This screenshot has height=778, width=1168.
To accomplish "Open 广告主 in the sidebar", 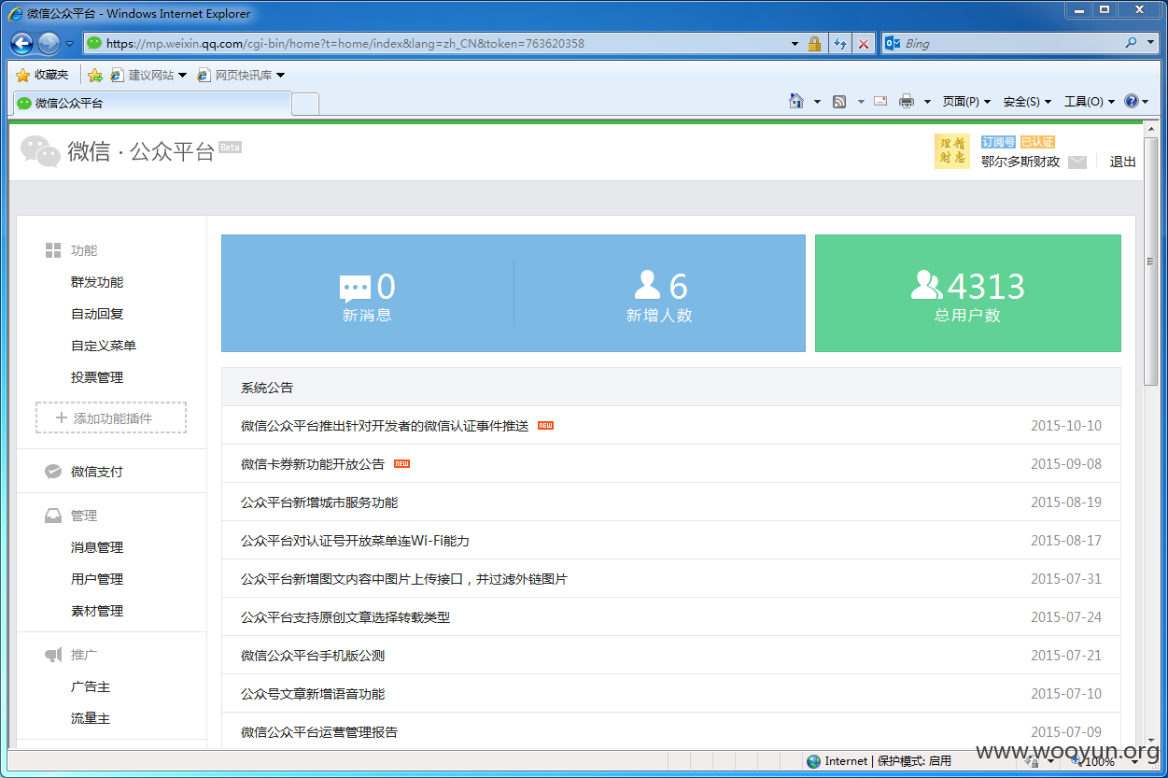I will tap(91, 686).
